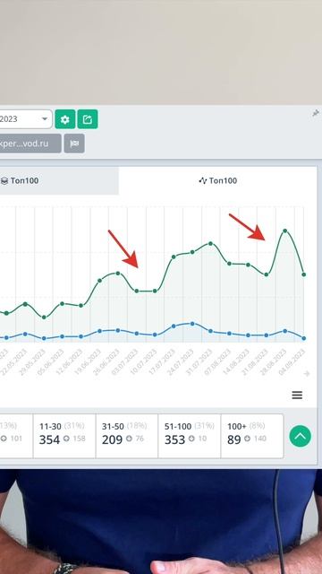Image resolution: width=322 pixels, height=574 pixels.
Task: Open the 2023 date dropdown
Action: tap(26, 119)
